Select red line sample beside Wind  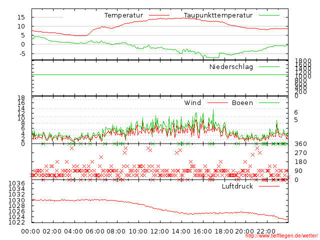pyautogui.click(x=217, y=102)
